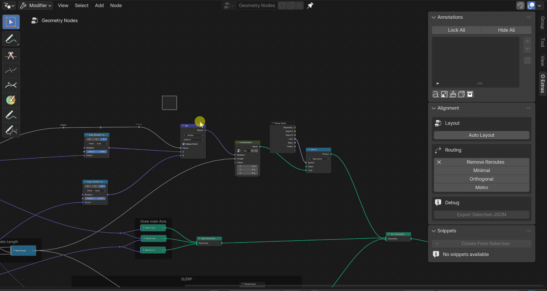This screenshot has width=547, height=291.
Task: Collapse the Snippets panel
Action: click(434, 231)
